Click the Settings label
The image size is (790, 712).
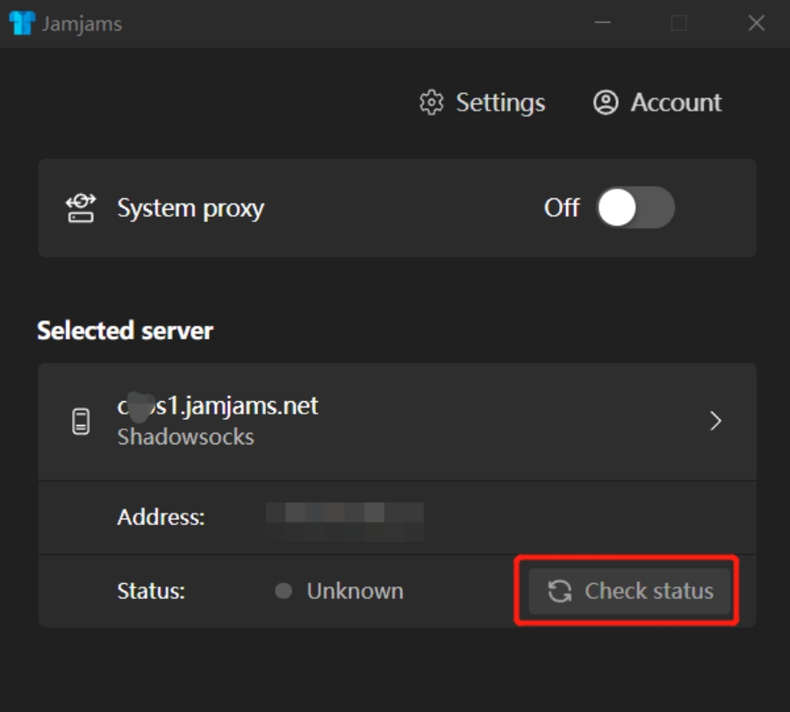(x=500, y=104)
